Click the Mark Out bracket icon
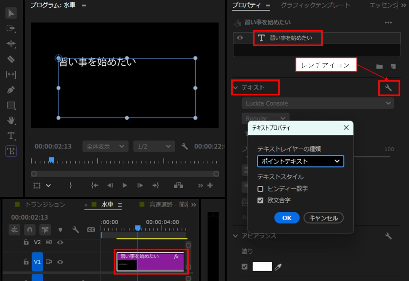The height and width of the screenshot is (281, 409). point(71,185)
